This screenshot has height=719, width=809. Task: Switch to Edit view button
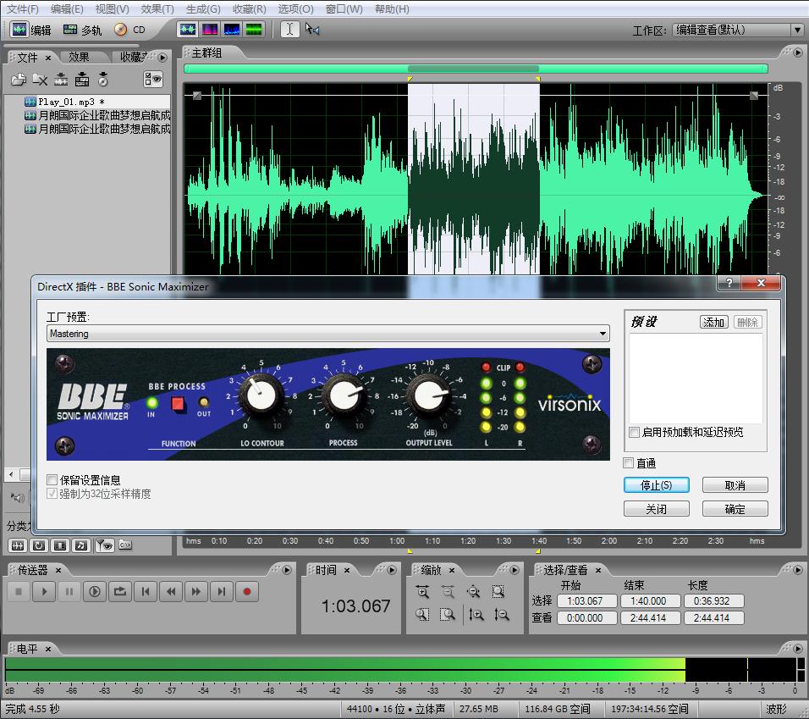(31, 30)
